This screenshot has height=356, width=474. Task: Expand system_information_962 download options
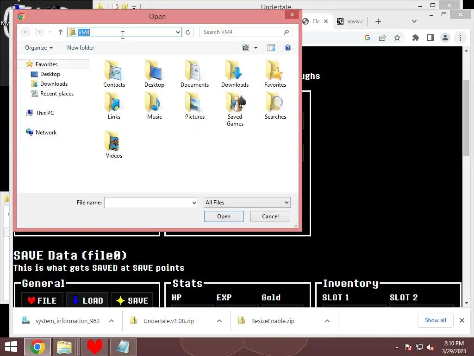(112, 321)
